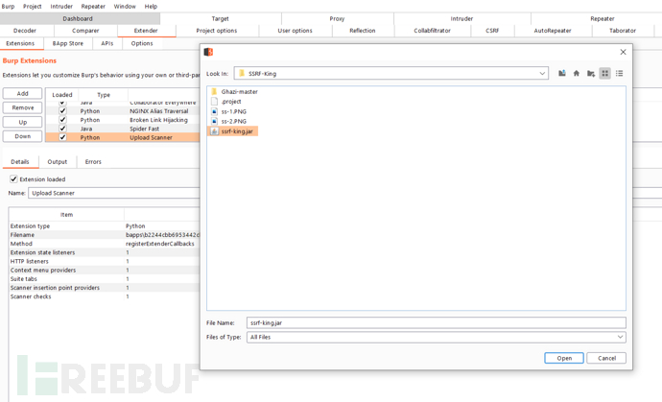Open the Repeater menu
This screenshot has width=662, height=402.
(x=93, y=7)
